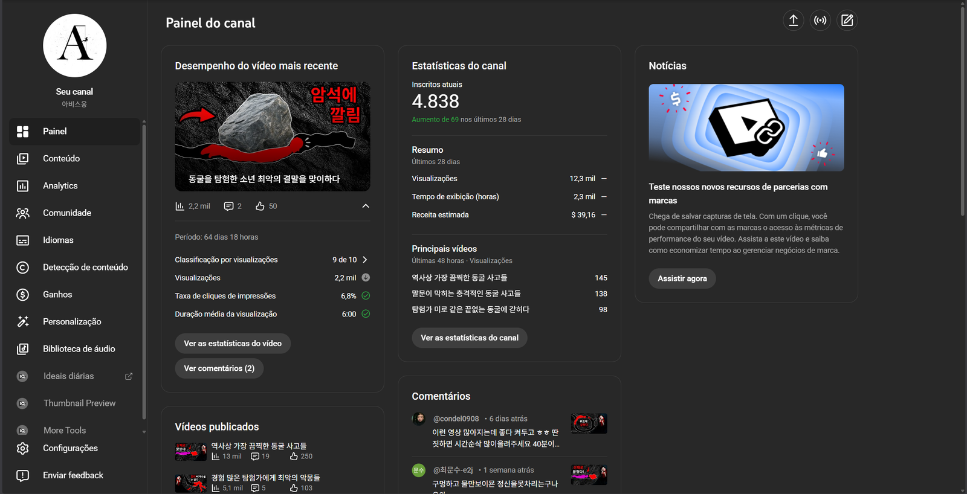Open the published video thumbnail with 13 mil views
967x494 pixels.
click(191, 452)
